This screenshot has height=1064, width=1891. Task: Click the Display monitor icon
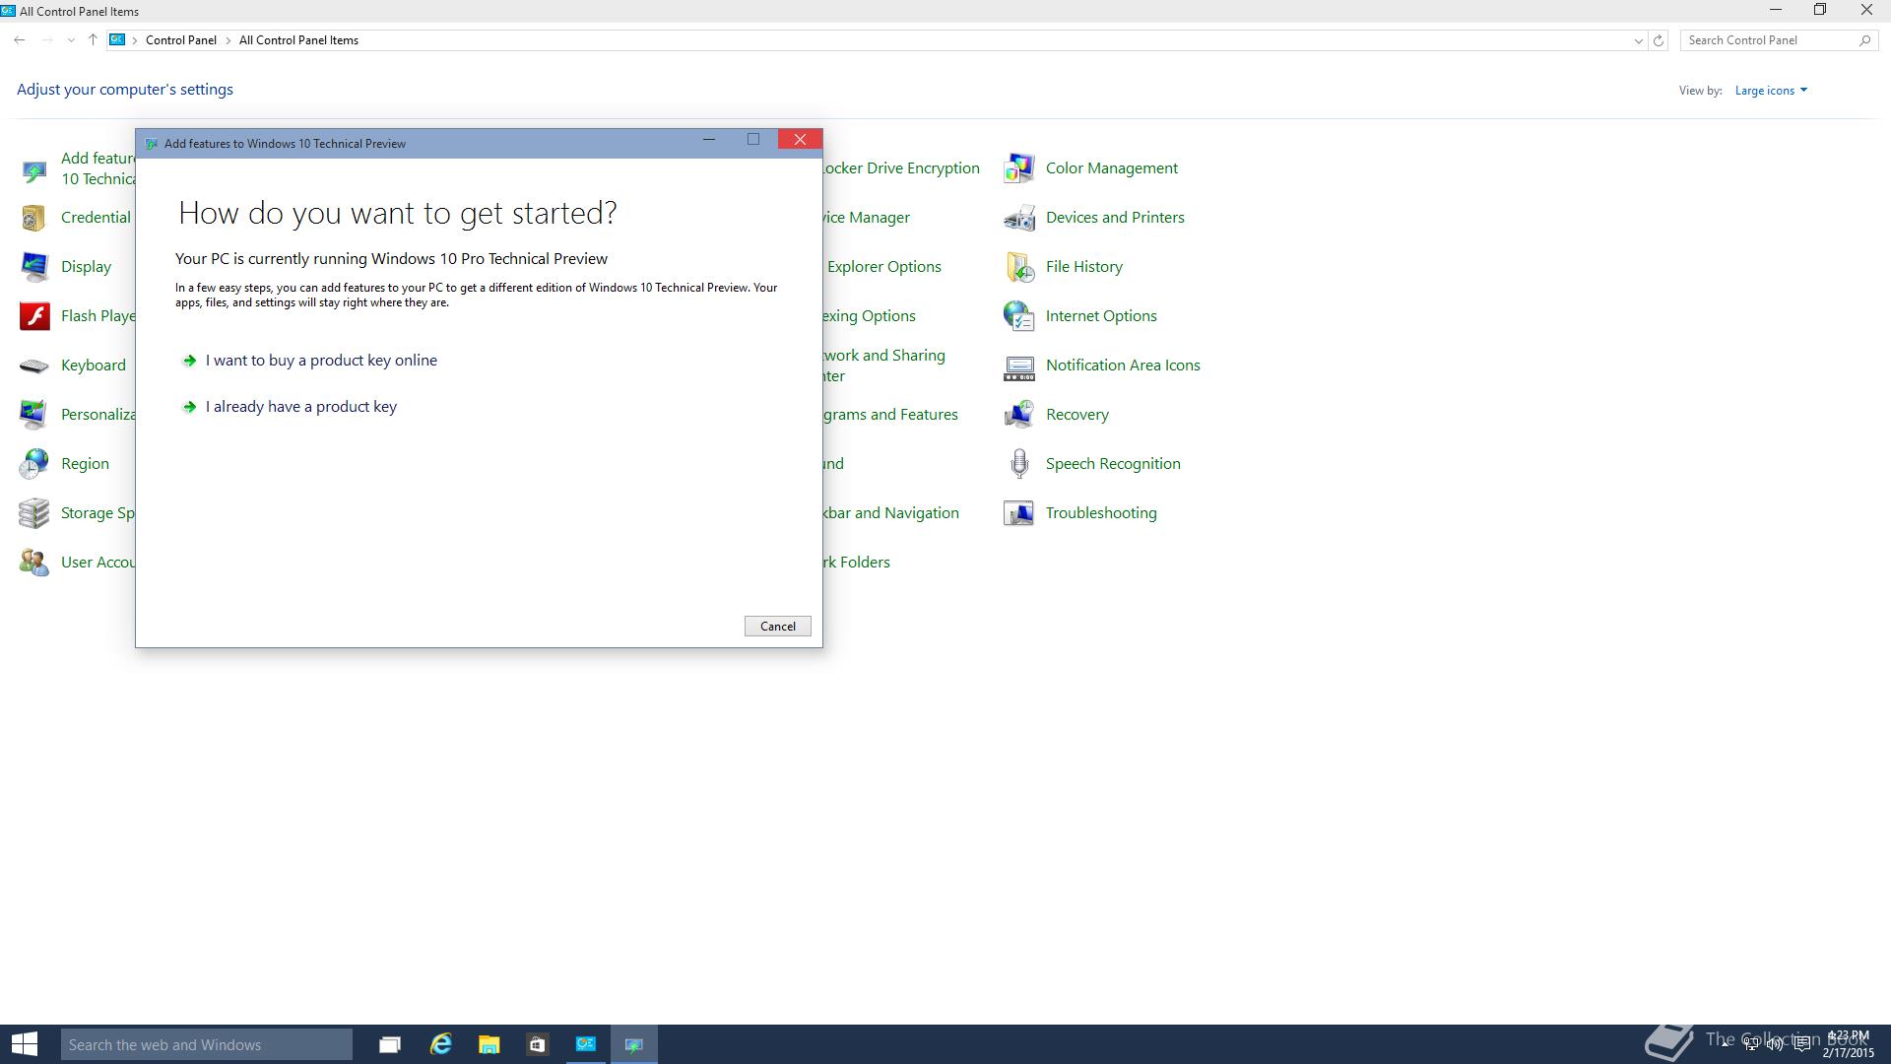[34, 267]
